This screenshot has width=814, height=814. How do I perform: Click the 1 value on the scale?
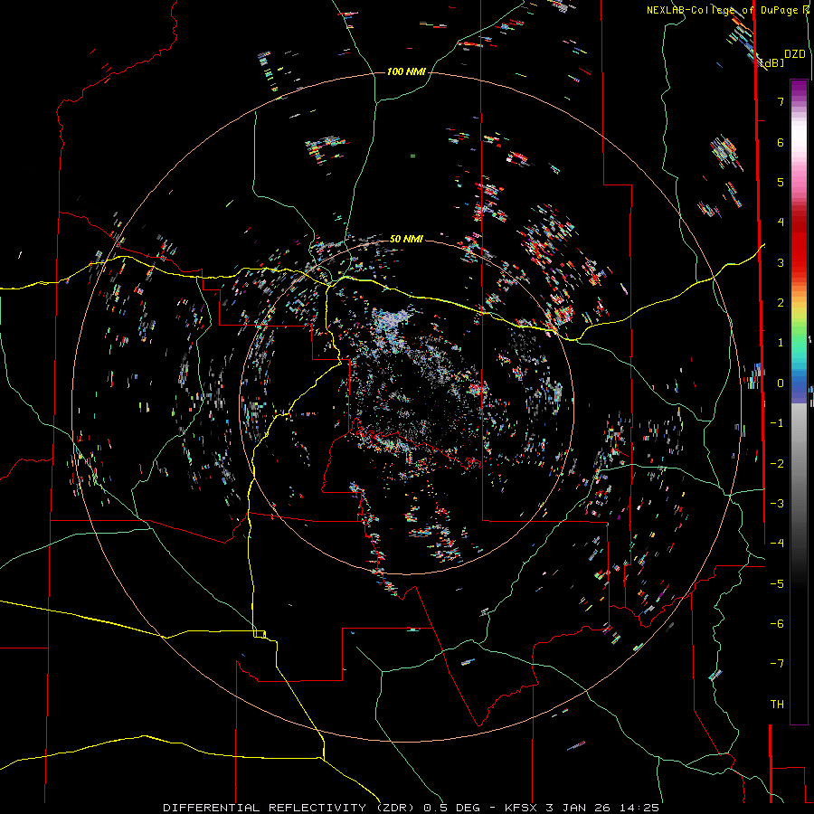tap(781, 343)
